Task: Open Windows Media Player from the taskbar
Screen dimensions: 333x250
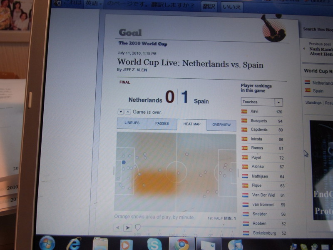Action: coord(127,245)
